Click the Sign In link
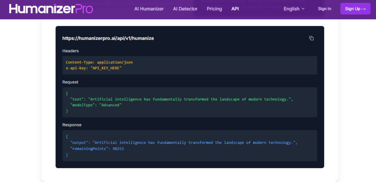 [x=325, y=9]
